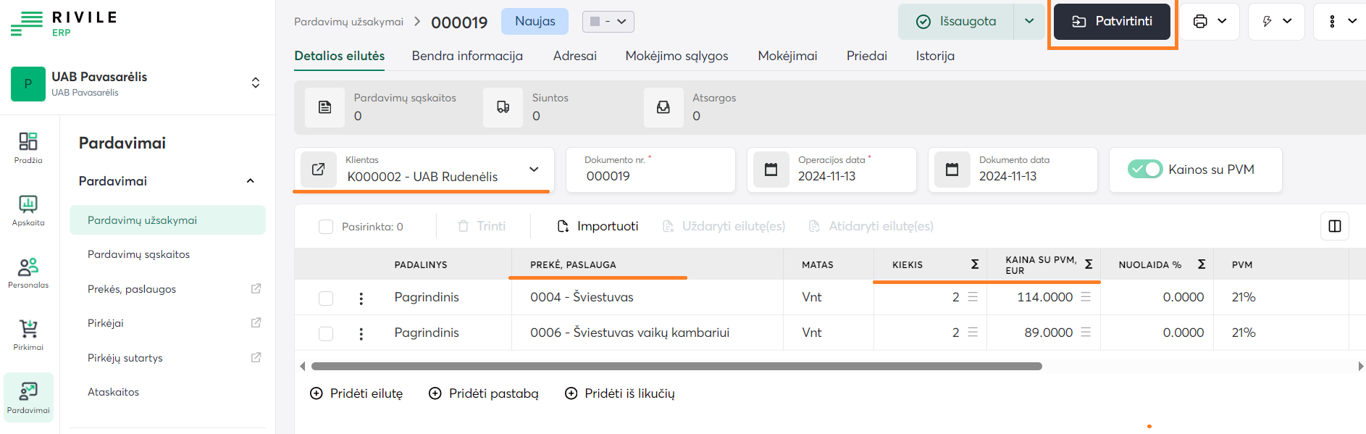Click the print icon in top toolbar
The width and height of the screenshot is (1366, 434).
tap(1200, 22)
